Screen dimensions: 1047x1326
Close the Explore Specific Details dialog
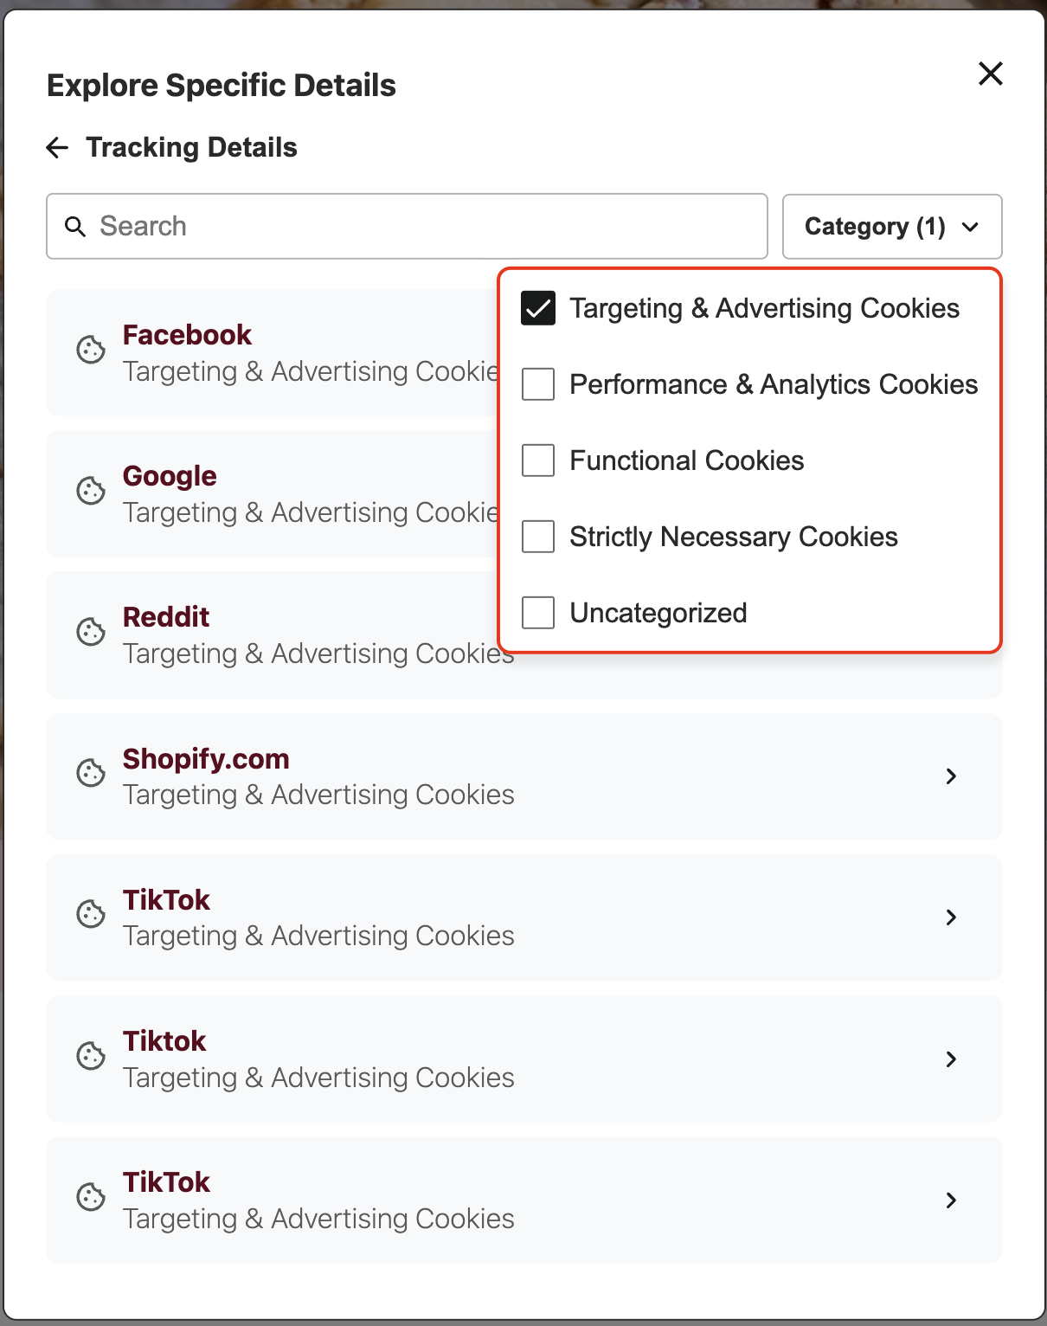[990, 74]
